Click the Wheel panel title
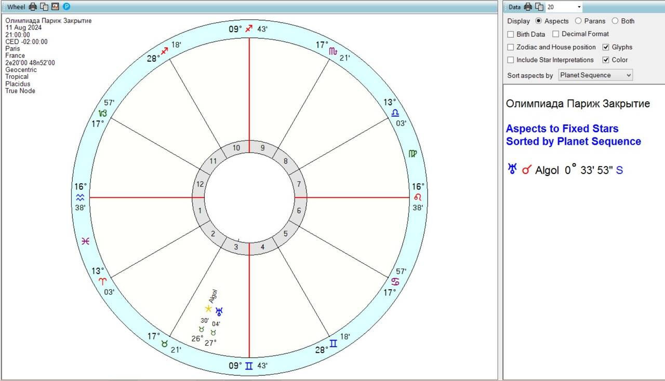Viewport: 665px width, 381px height. (16, 7)
